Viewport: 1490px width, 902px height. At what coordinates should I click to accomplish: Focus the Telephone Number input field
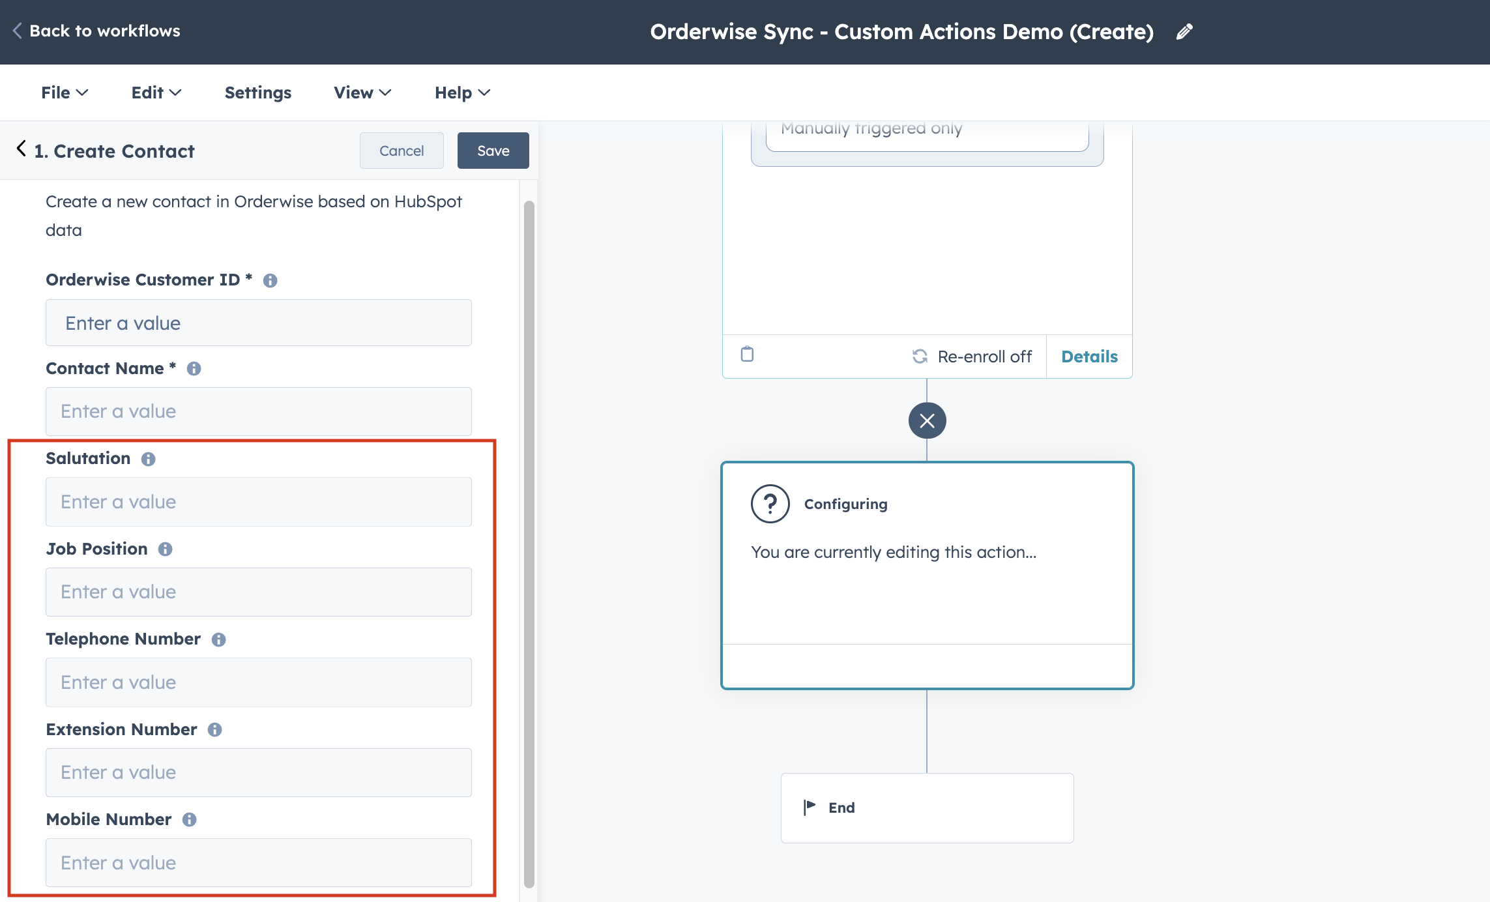[x=259, y=682]
